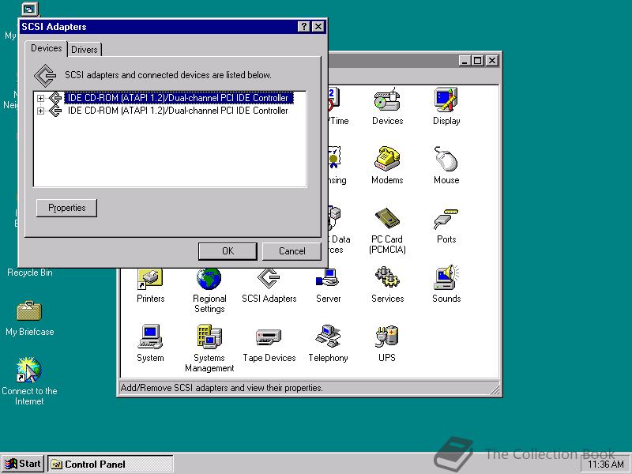Open the Sounds icon in Control Panel

click(x=446, y=285)
